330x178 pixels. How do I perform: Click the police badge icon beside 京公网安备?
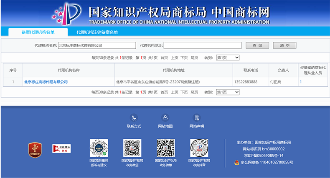[x=237, y=163]
